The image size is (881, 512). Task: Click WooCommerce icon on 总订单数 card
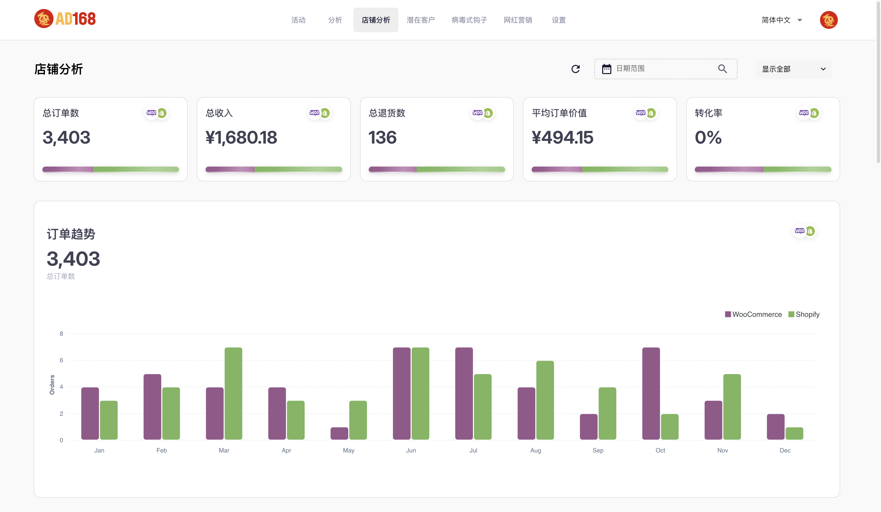tap(151, 113)
